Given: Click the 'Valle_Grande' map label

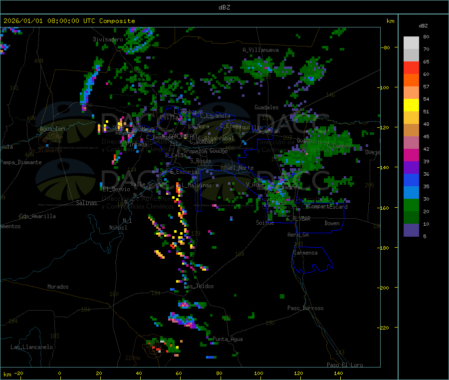Looking at the screenshot, I should (x=148, y=184).
